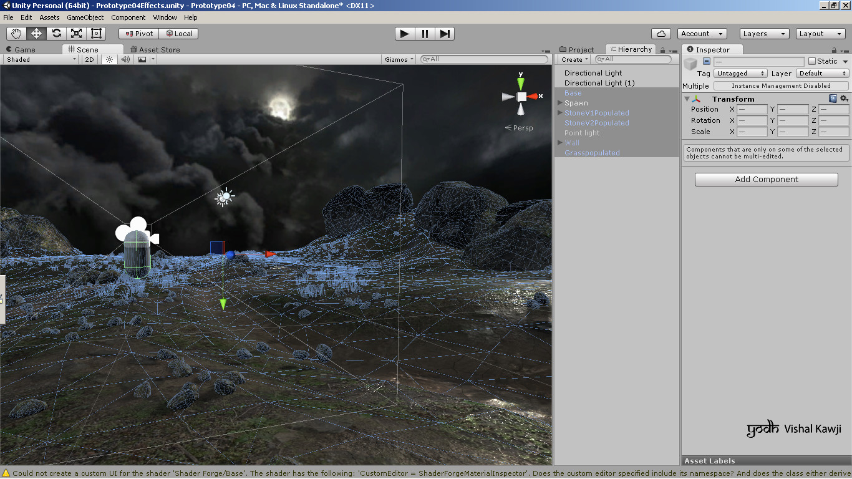The height and width of the screenshot is (479, 852).
Task: Expand the Spawn object
Action: (560, 103)
